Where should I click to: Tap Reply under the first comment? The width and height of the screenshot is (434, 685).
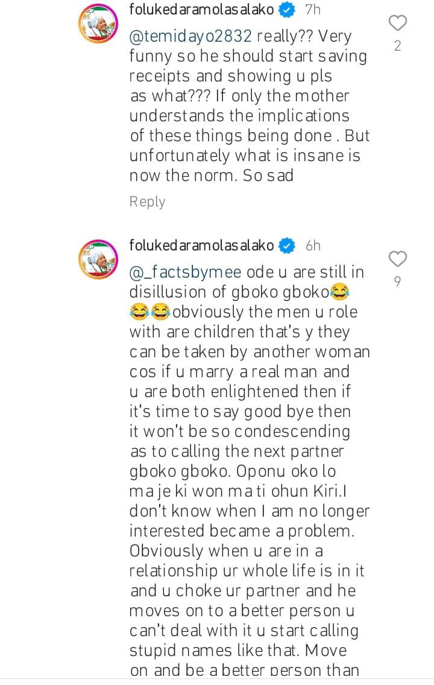tap(147, 202)
